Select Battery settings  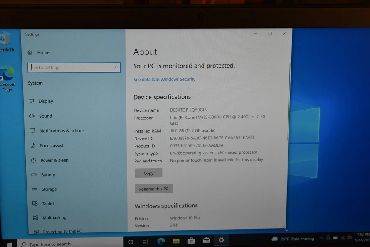[x=48, y=175]
